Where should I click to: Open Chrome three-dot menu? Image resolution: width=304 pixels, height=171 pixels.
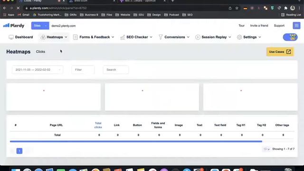click(299, 8)
